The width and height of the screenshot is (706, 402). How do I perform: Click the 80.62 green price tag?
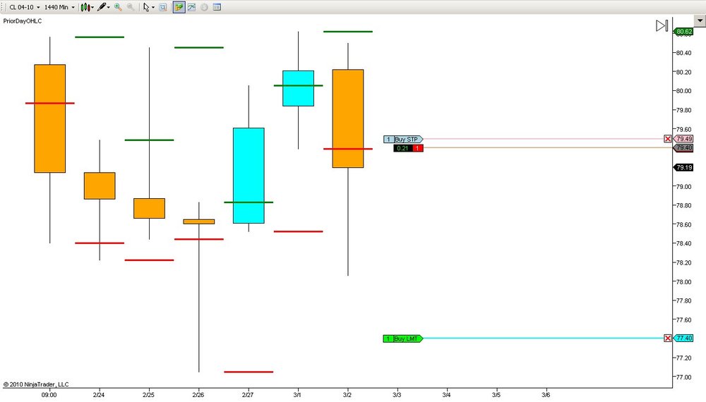click(683, 32)
